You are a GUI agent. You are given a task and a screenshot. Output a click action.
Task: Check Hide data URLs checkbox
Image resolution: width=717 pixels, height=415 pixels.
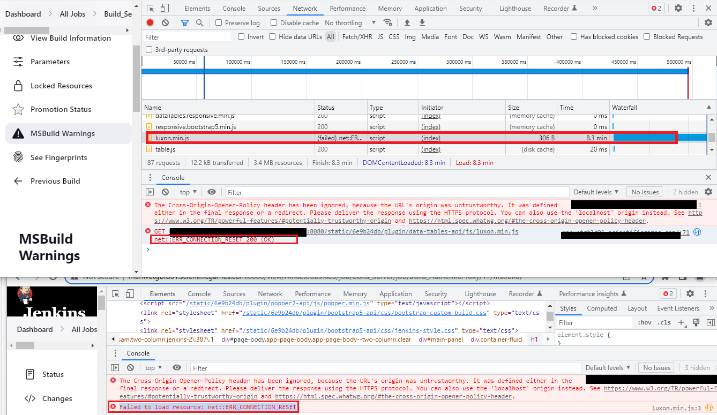click(272, 36)
